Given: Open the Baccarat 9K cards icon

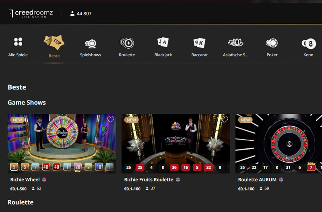Looking at the screenshot, I should coord(199,43).
